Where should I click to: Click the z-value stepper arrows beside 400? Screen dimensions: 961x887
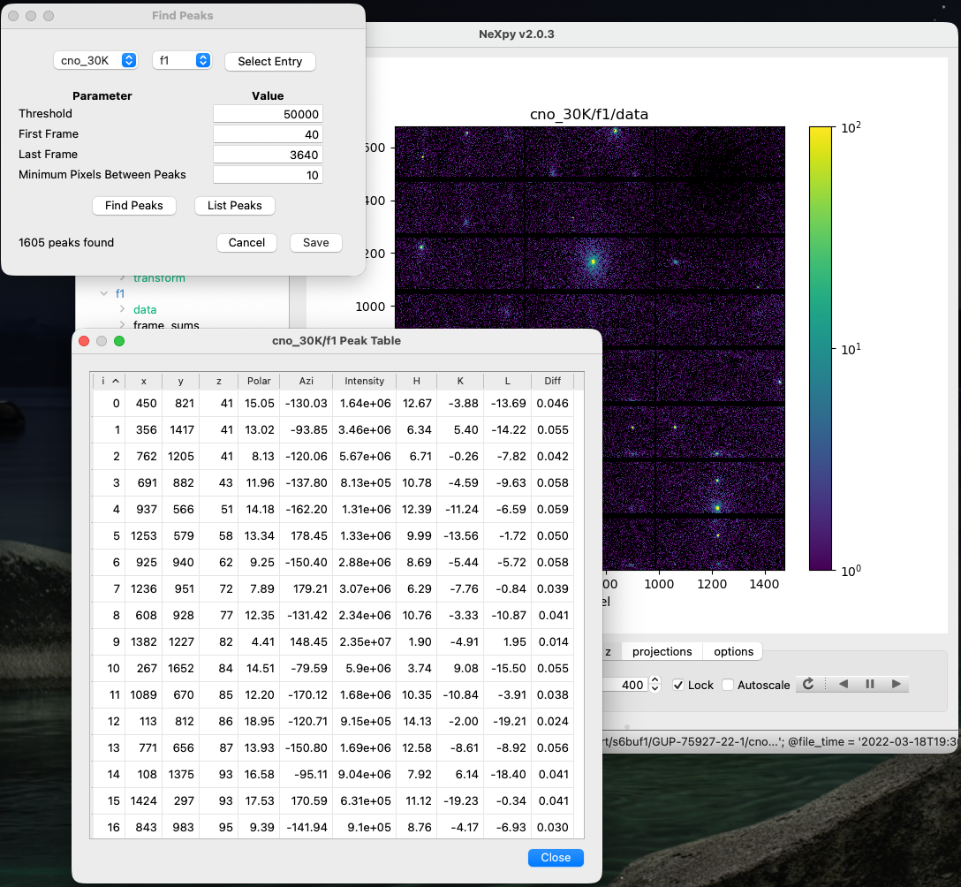pos(655,684)
